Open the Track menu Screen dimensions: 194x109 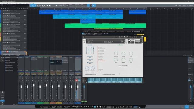pyautogui.click(x=10, y=3)
